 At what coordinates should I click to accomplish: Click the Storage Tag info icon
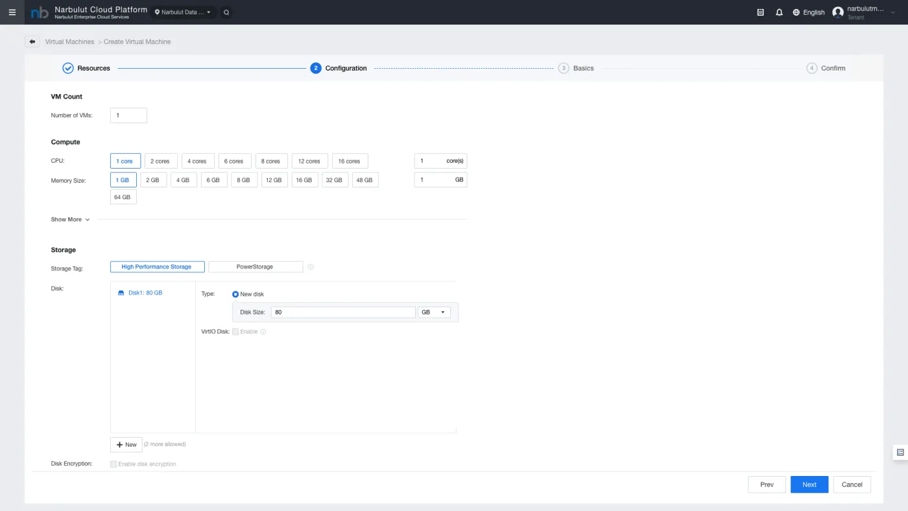pyautogui.click(x=311, y=267)
